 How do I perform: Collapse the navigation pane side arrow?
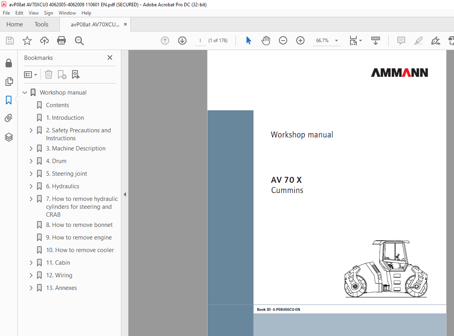click(125, 194)
